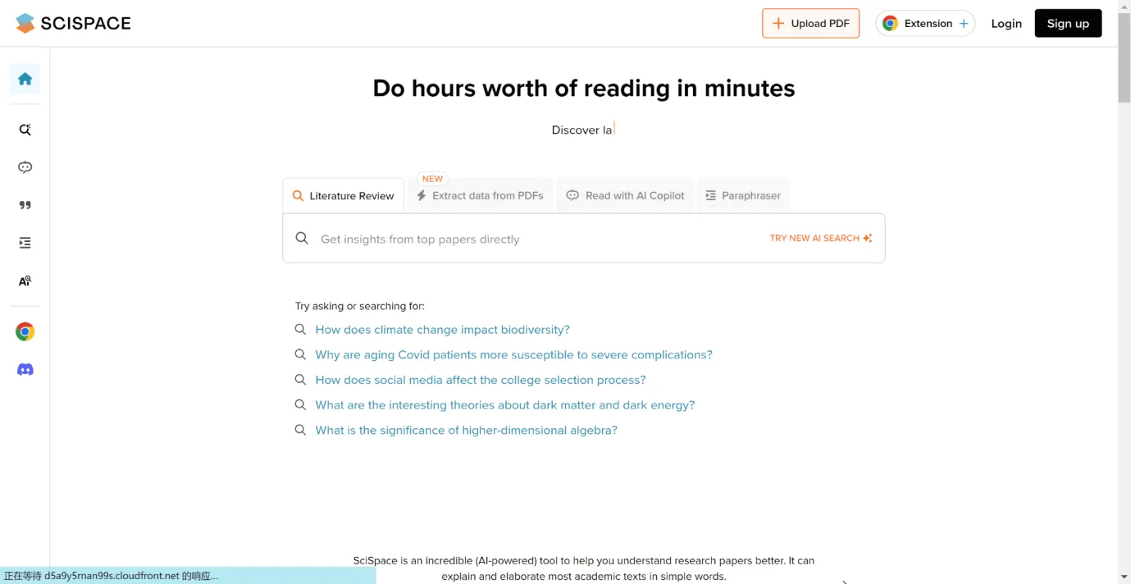The image size is (1131, 584).
Task: Switch to the Extract data from PDFs tab
Action: [x=481, y=195]
